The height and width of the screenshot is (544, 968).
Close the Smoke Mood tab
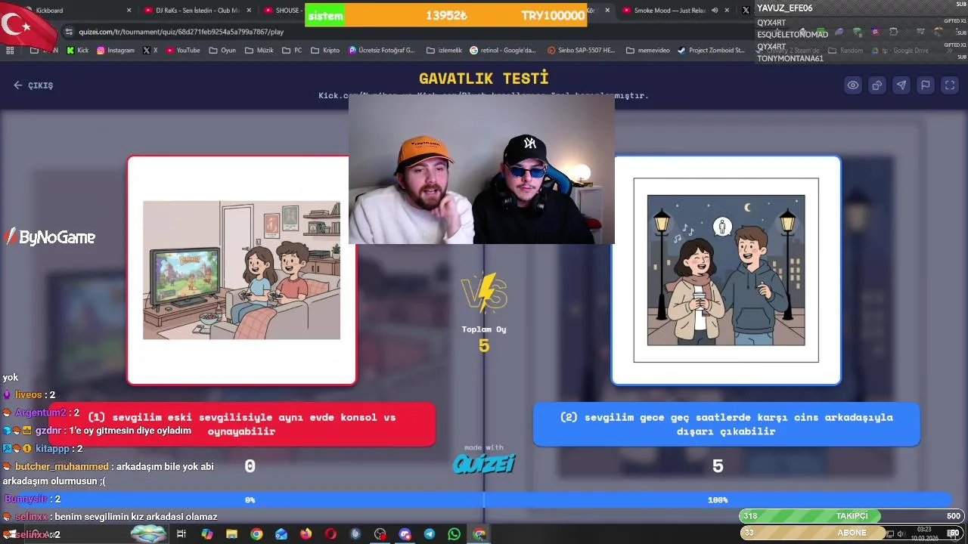[x=727, y=11]
